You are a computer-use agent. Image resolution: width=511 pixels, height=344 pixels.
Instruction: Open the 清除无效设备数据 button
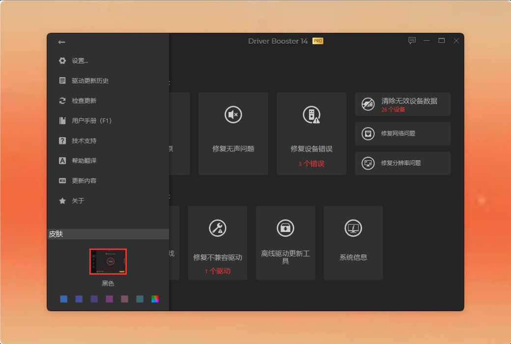(x=403, y=104)
